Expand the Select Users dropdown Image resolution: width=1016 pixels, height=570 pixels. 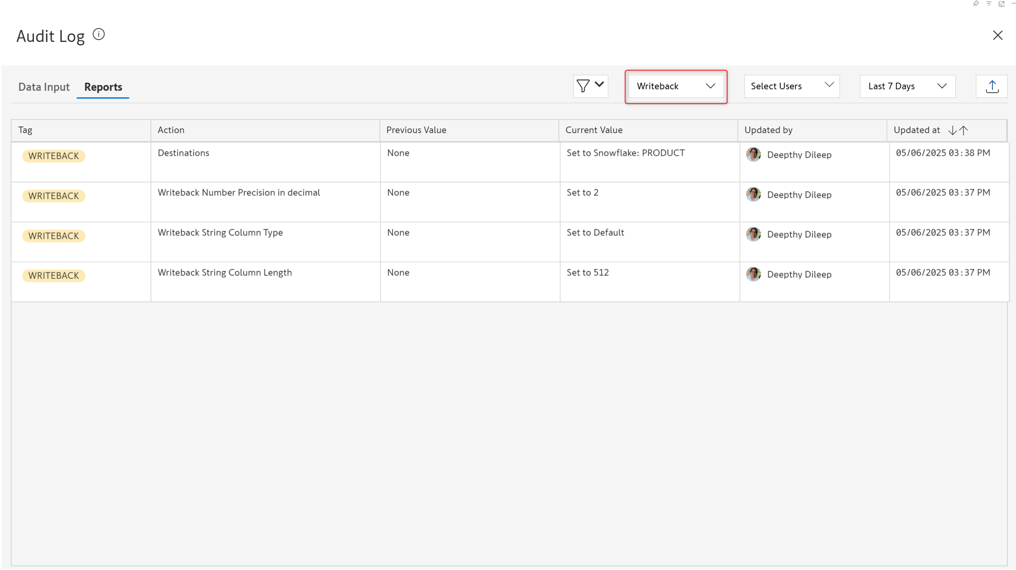[x=792, y=86]
